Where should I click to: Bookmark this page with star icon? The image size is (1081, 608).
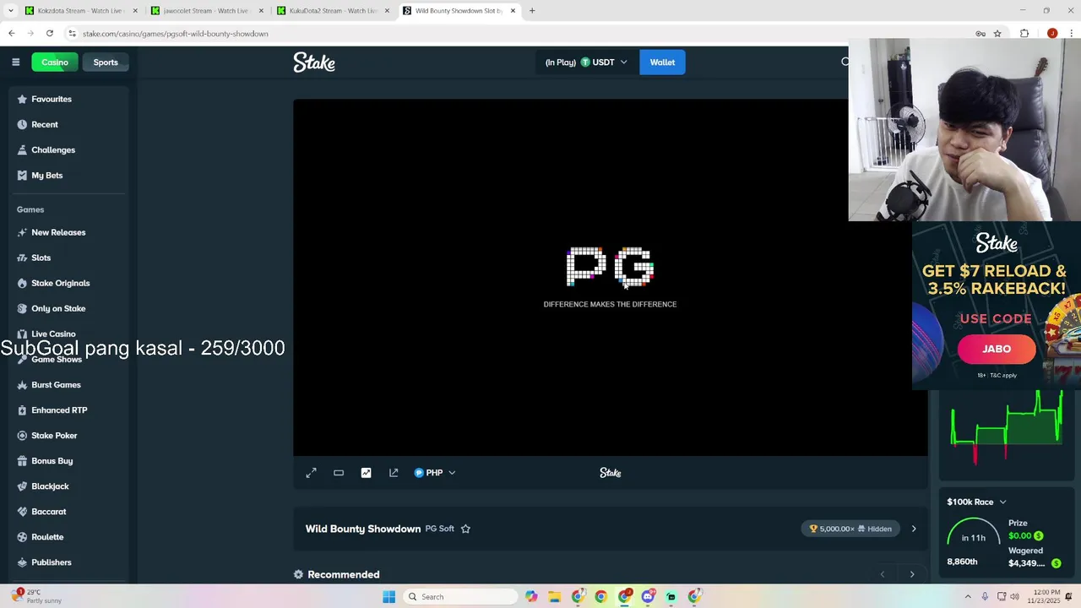(997, 34)
